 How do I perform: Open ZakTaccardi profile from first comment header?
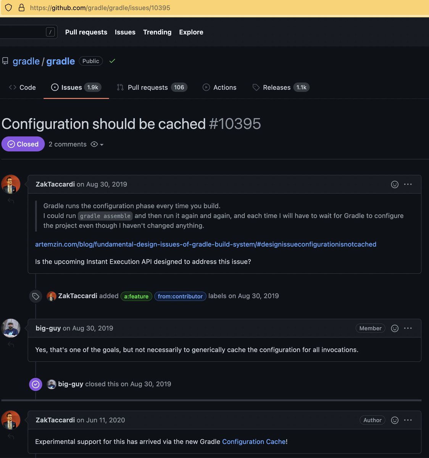click(x=55, y=184)
